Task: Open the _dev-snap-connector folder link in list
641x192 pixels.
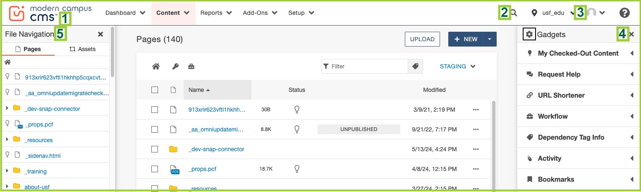Action: (x=216, y=149)
